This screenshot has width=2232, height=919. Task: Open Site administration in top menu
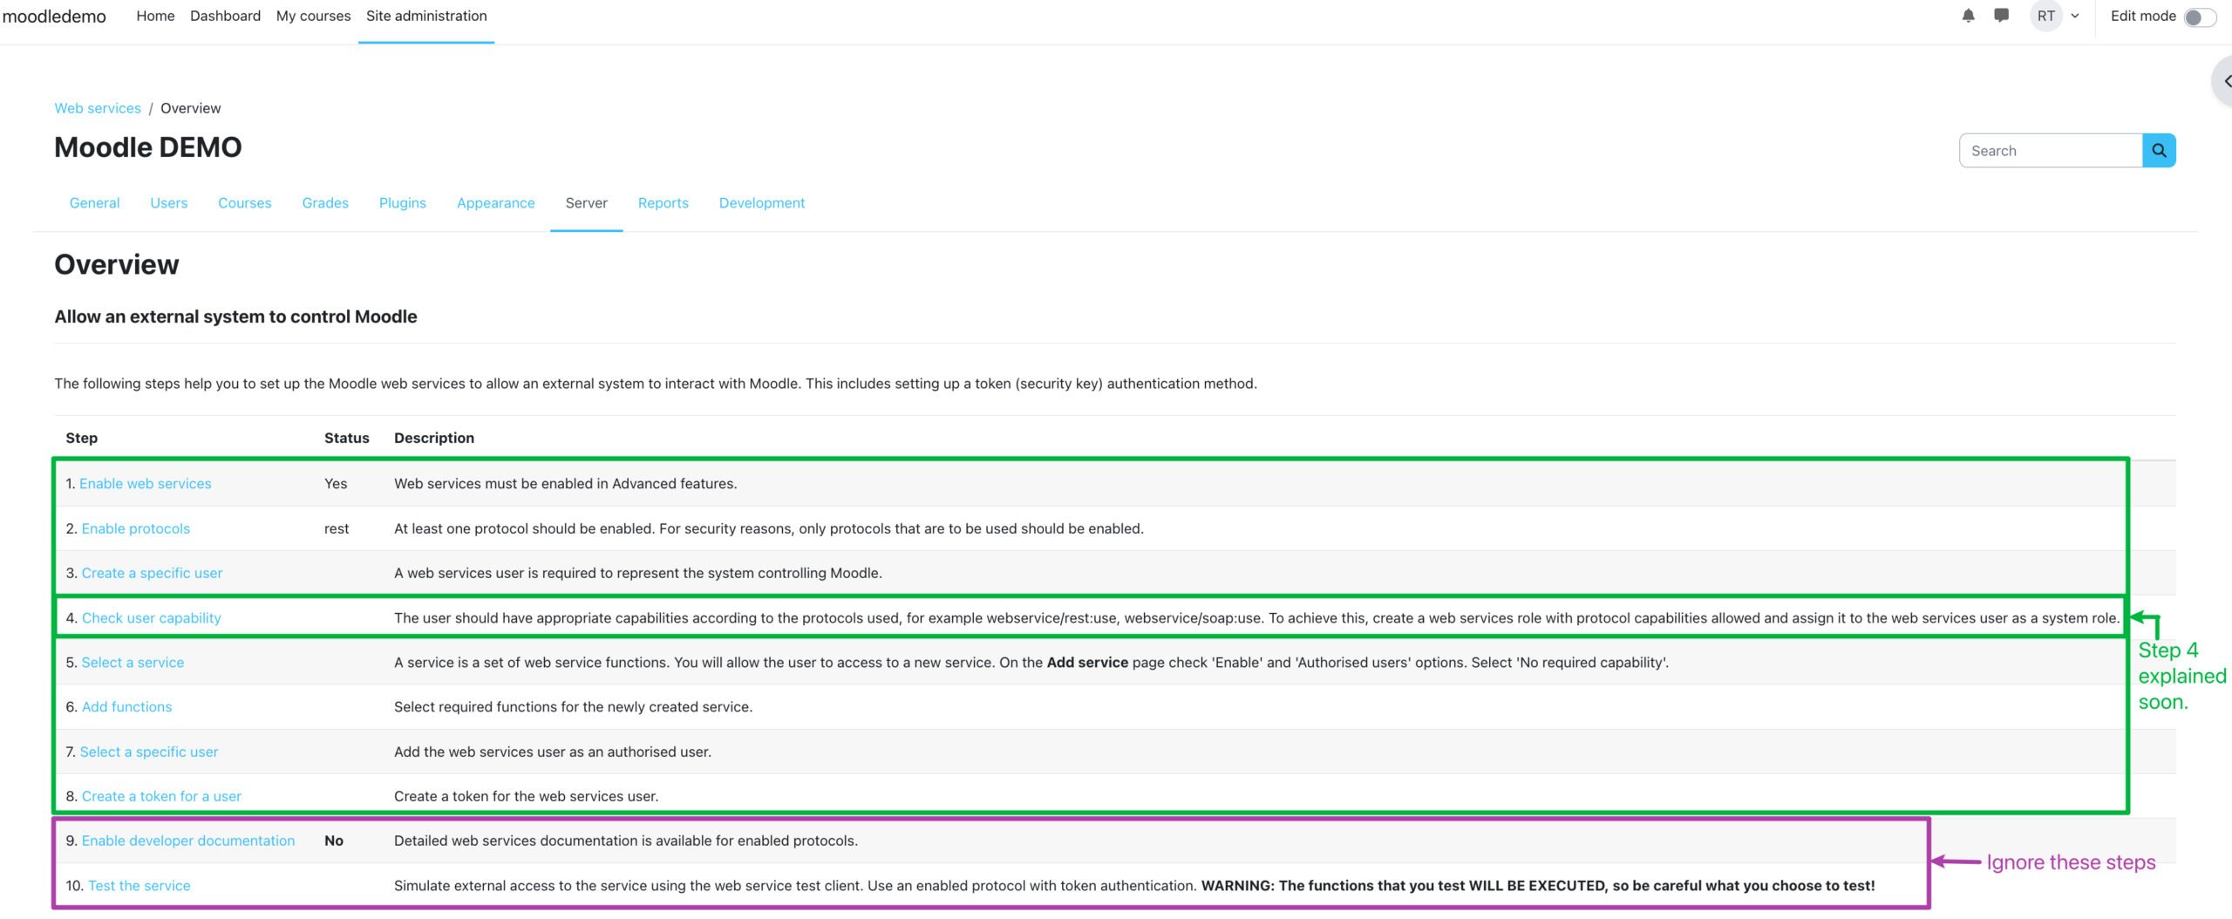(426, 16)
